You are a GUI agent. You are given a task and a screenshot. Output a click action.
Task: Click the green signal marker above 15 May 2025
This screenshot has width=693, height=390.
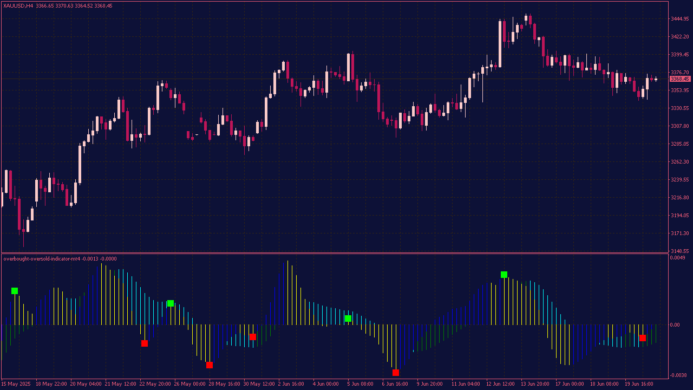pyautogui.click(x=15, y=291)
